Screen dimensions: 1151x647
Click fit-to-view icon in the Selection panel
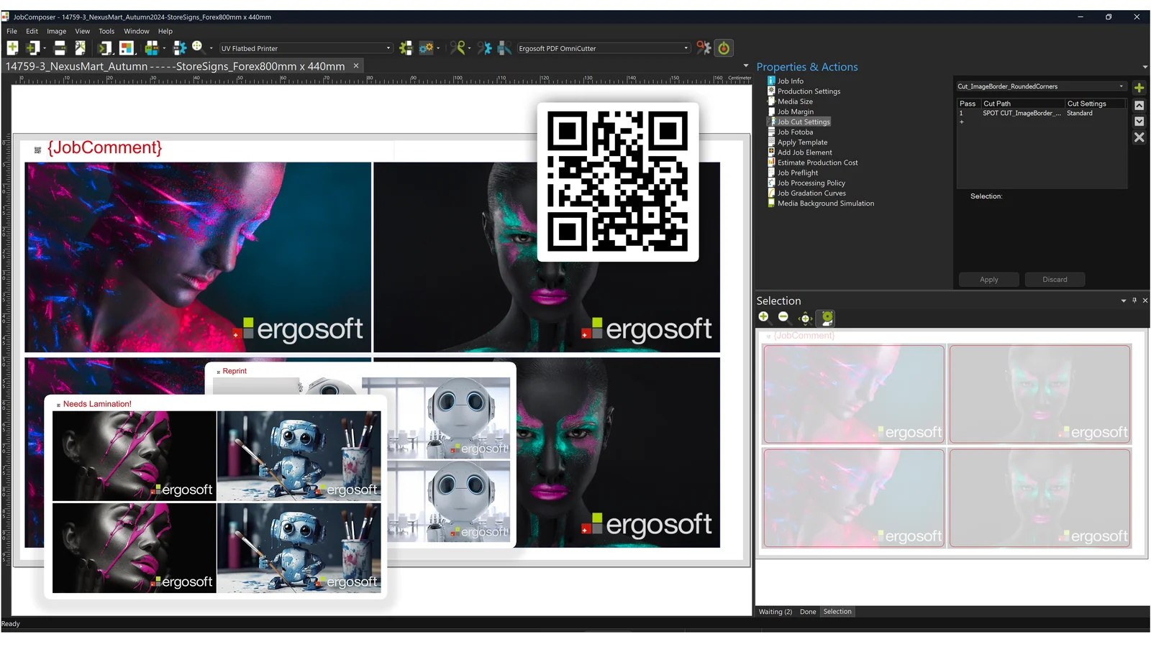click(806, 318)
